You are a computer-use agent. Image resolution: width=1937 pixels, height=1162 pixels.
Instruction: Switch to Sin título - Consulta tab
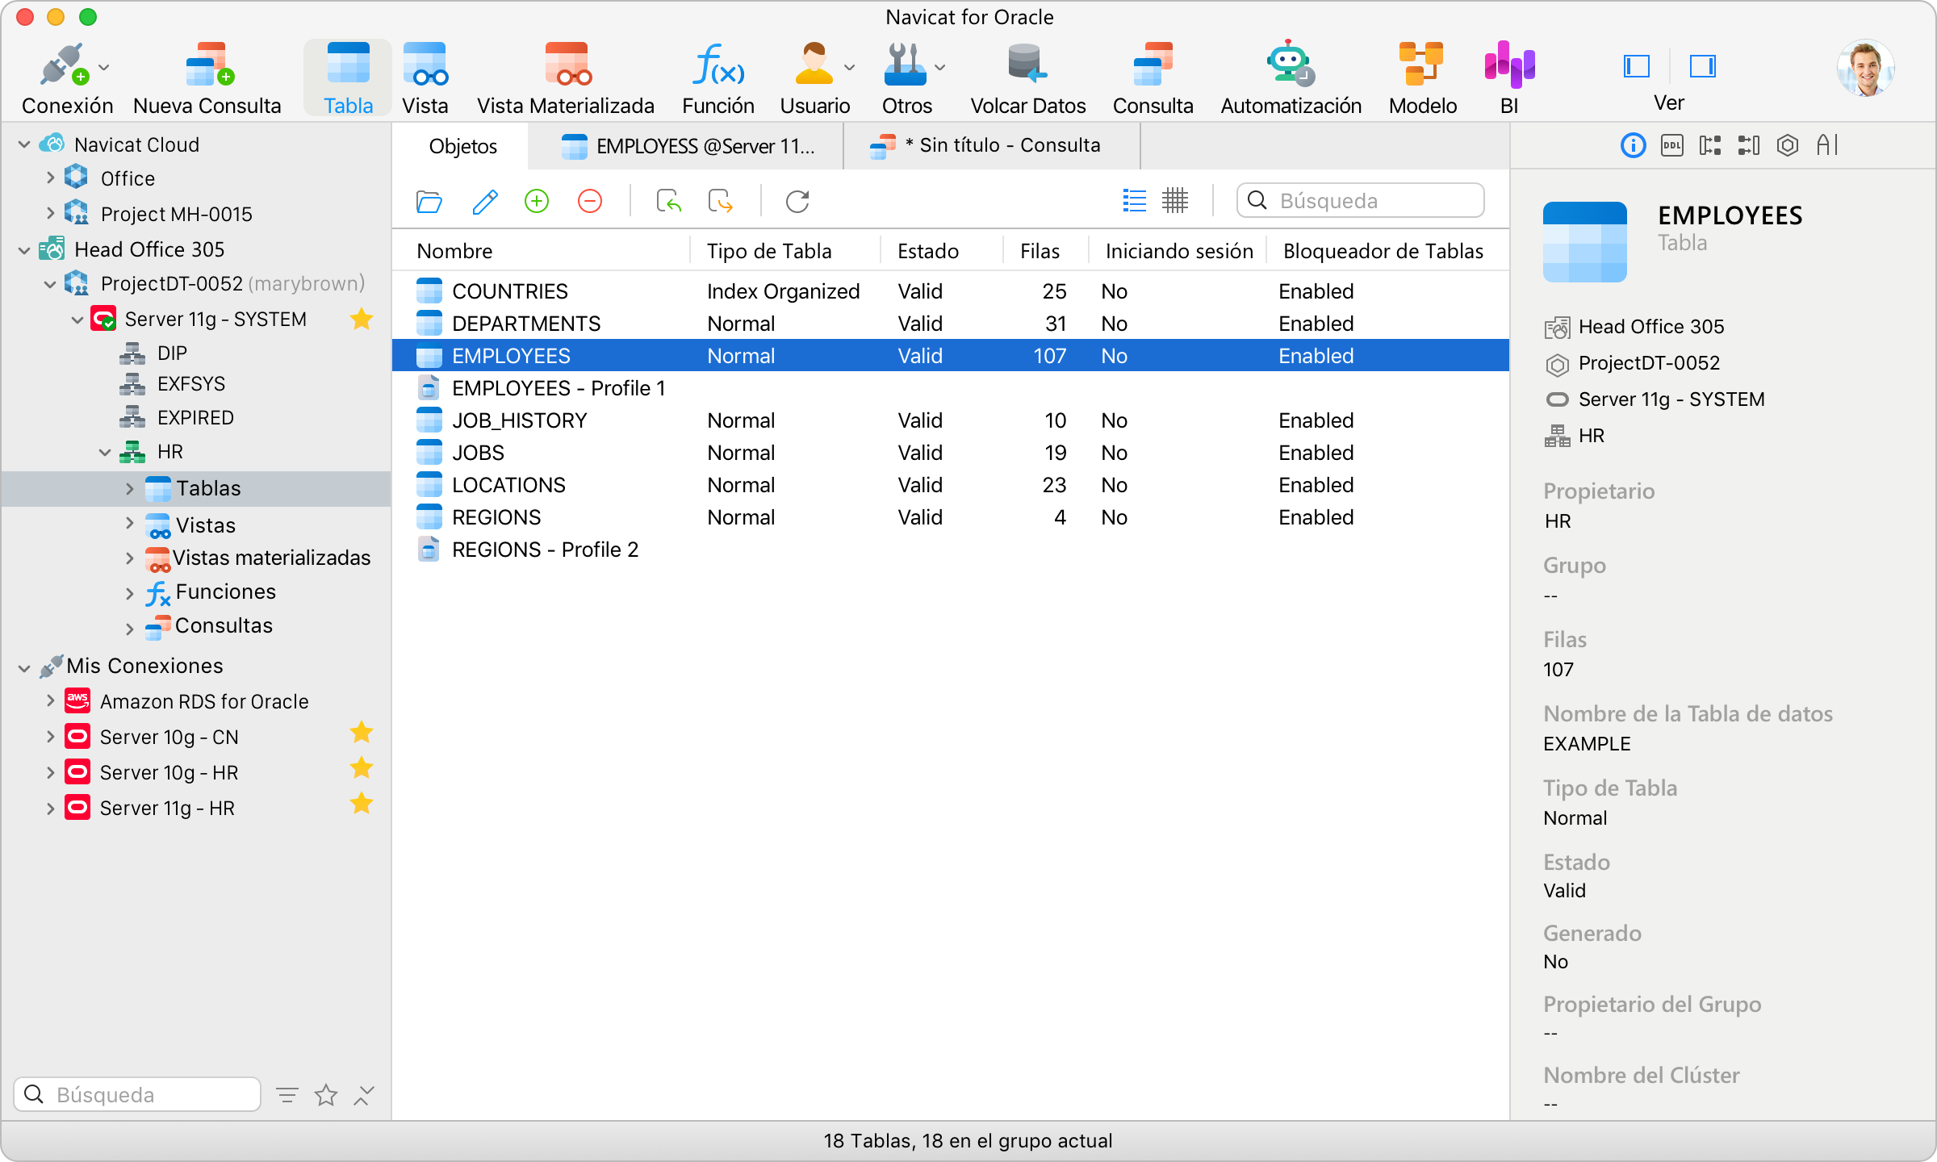993,146
